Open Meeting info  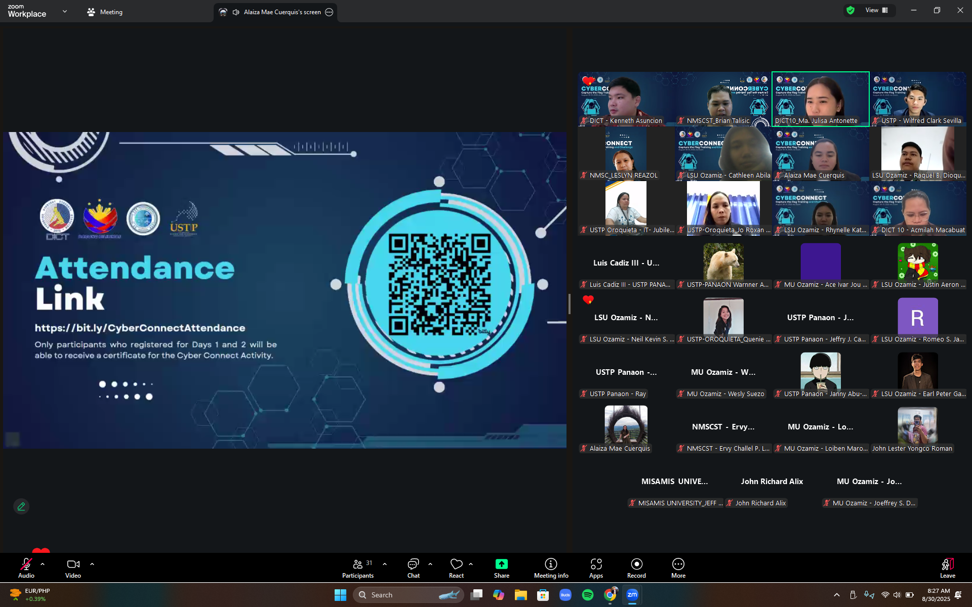coord(551,568)
